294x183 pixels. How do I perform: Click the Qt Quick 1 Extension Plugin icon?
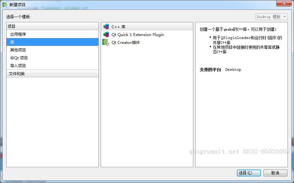pyautogui.click(x=106, y=34)
